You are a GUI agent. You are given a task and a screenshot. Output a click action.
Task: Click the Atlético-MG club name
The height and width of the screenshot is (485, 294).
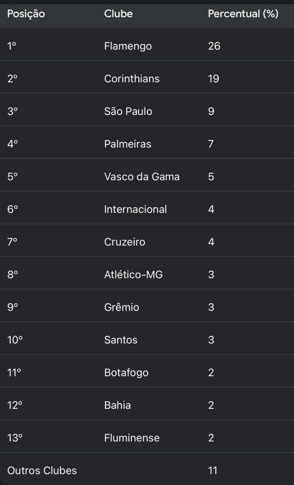point(133,275)
